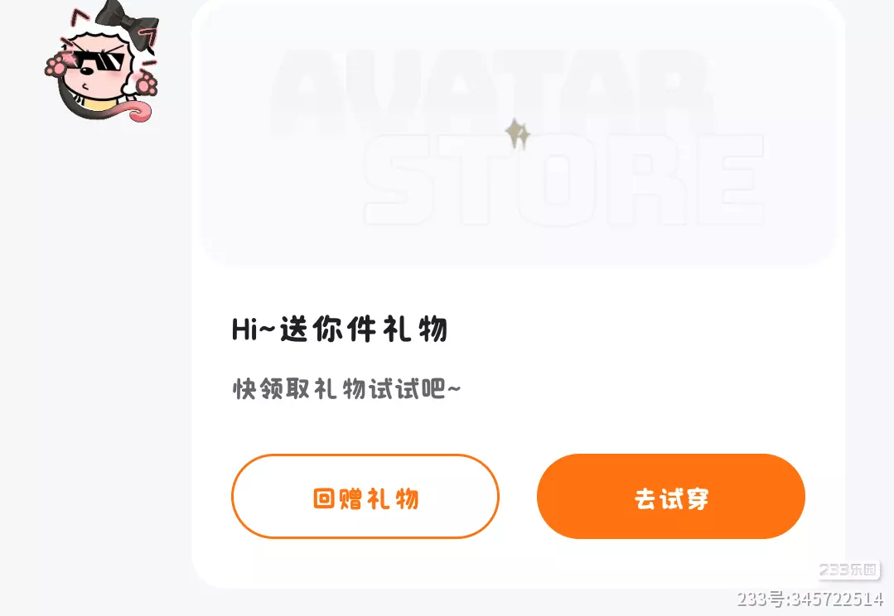Viewport: 894px width, 616px height.
Task: Click the word STORE in the banner
Action: [x=564, y=180]
